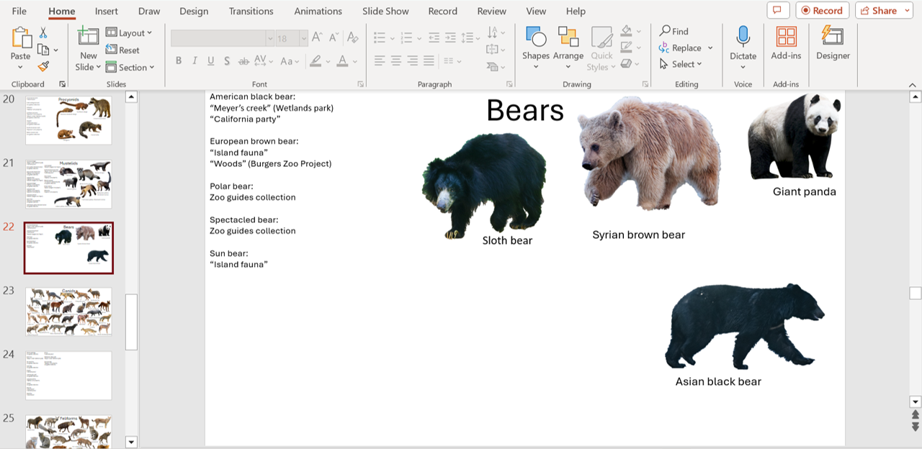
Task: Toggle Italic text formatting
Action: 194,61
